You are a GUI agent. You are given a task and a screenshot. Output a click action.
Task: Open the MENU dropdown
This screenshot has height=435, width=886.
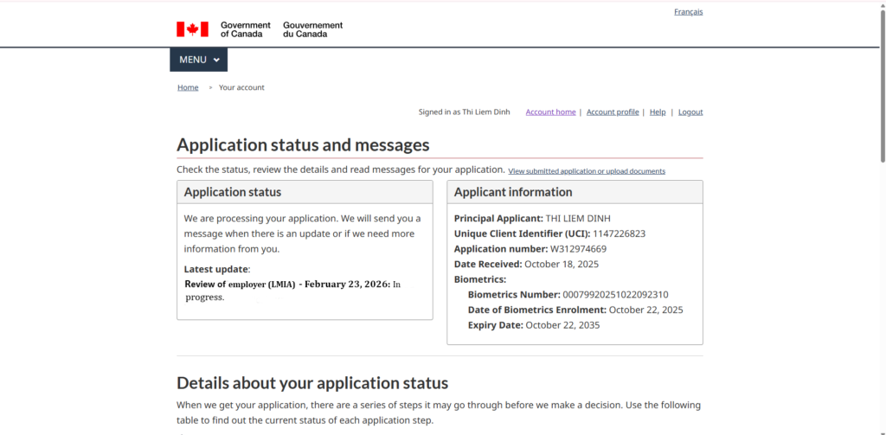(198, 60)
